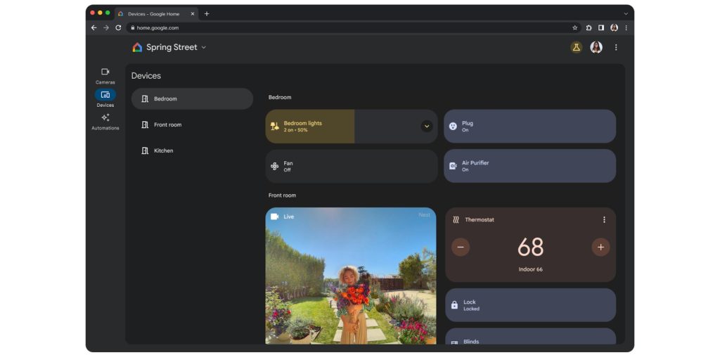The image size is (720, 360).
Task: Increase thermostat temperature with plus button
Action: [x=600, y=247]
